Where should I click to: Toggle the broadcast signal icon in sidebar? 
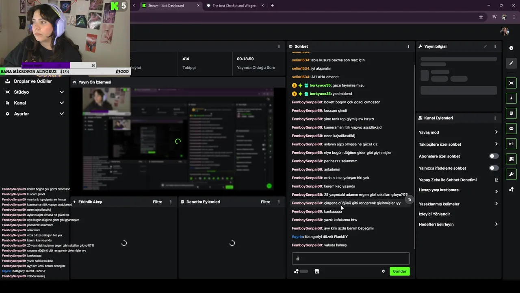511,144
